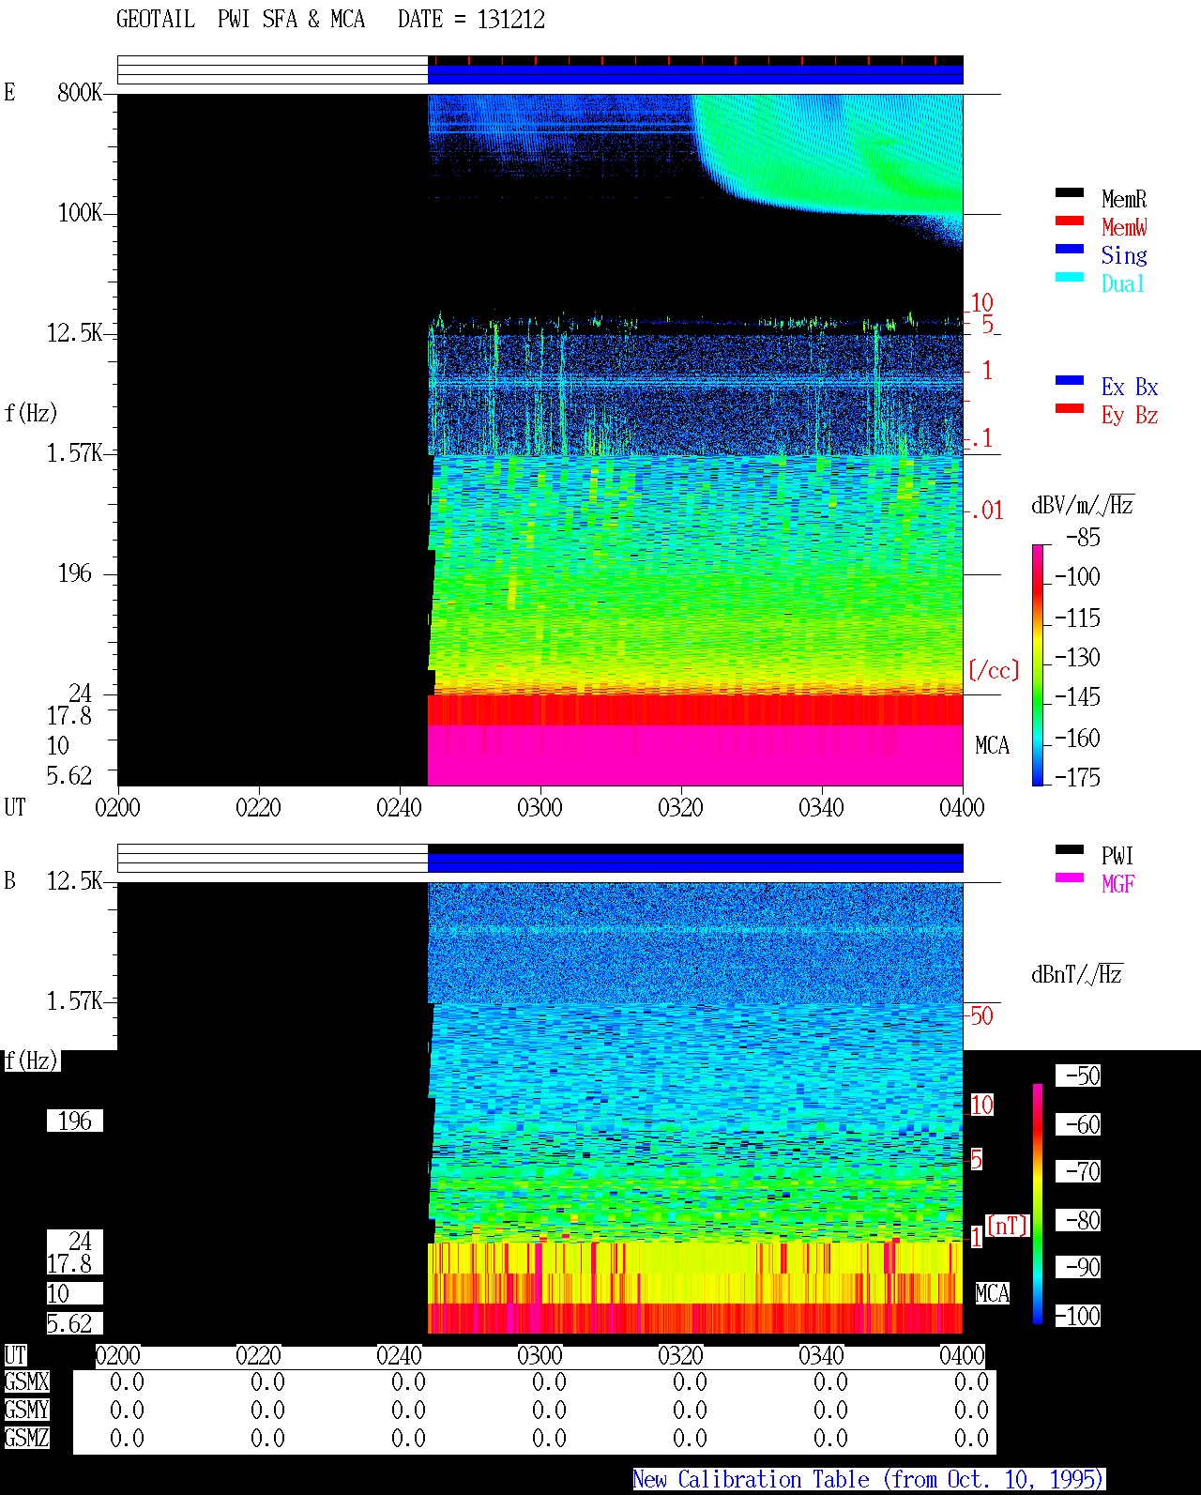Image resolution: width=1201 pixels, height=1495 pixels.
Task: Click the f(Hz) label on the B panel
Action: 31,1060
